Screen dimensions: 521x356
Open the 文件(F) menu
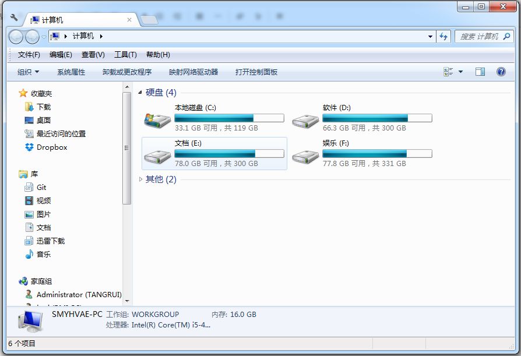[29, 54]
